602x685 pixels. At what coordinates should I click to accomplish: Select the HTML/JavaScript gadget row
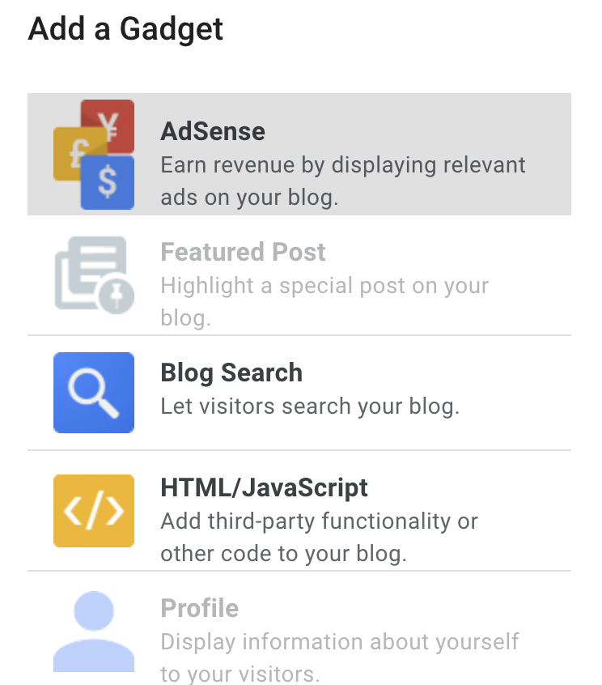point(299,511)
